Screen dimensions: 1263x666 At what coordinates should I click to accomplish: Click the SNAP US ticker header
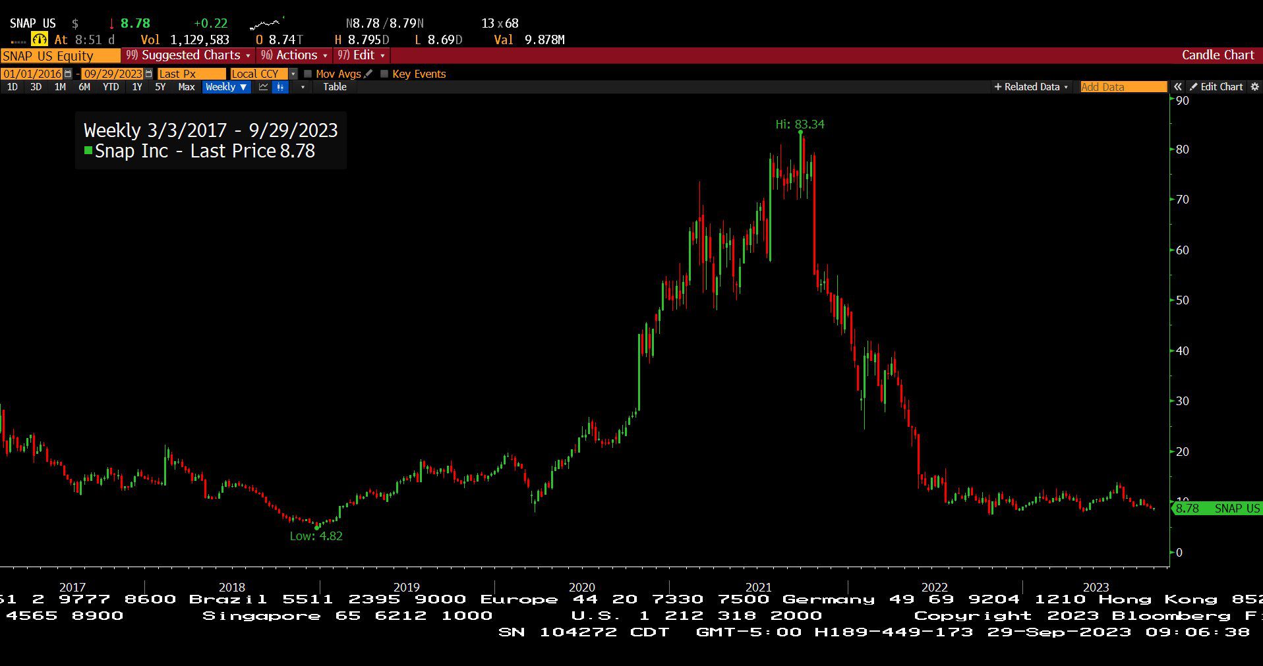32,24
